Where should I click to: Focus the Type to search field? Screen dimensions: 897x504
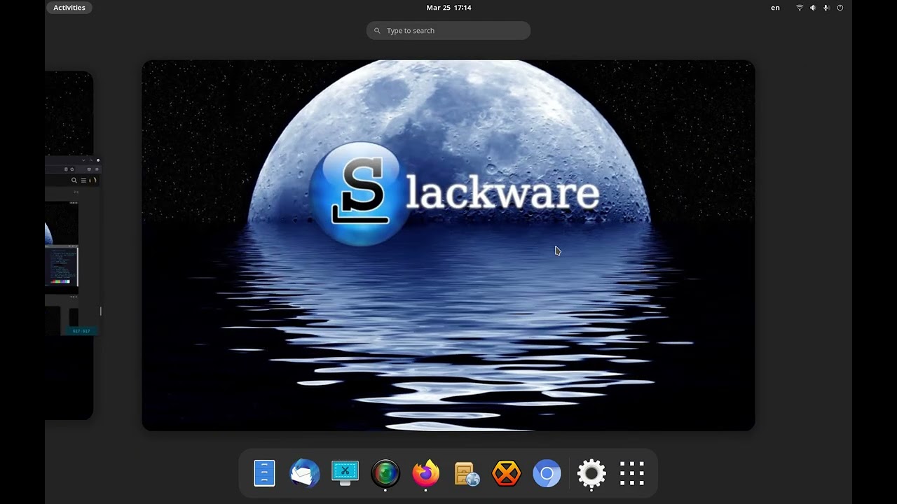[x=448, y=31]
